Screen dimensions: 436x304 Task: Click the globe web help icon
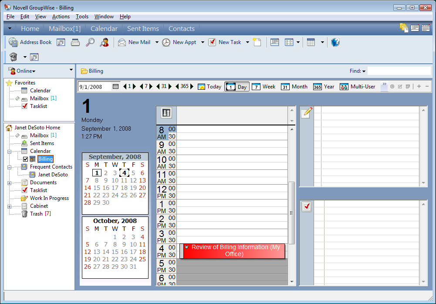335,42
